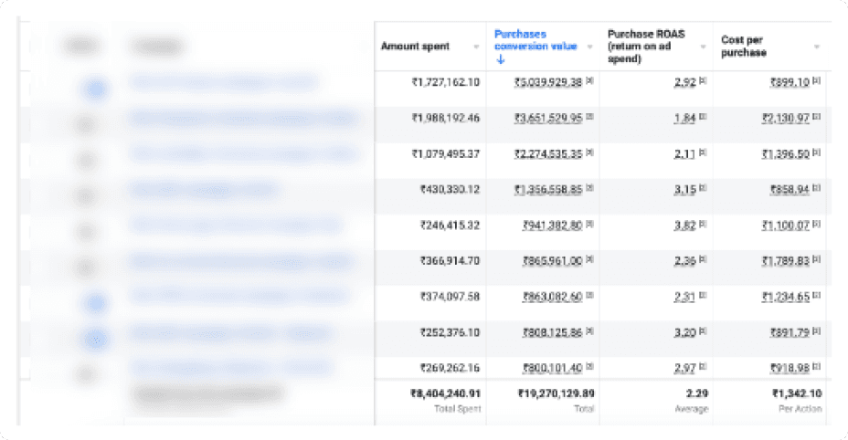Click info icon beside ₹941,382.80
The width and height of the screenshot is (848, 440).
(x=590, y=224)
